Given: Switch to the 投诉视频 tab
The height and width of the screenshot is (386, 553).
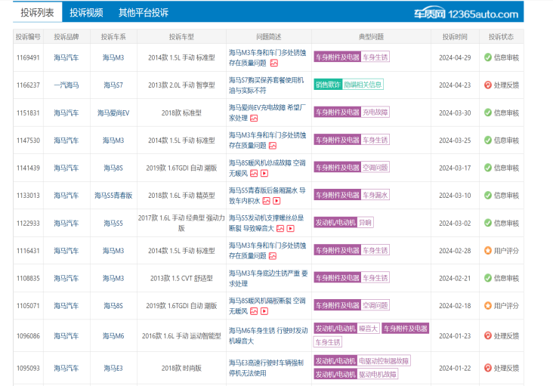Looking at the screenshot, I should click(x=86, y=13).
